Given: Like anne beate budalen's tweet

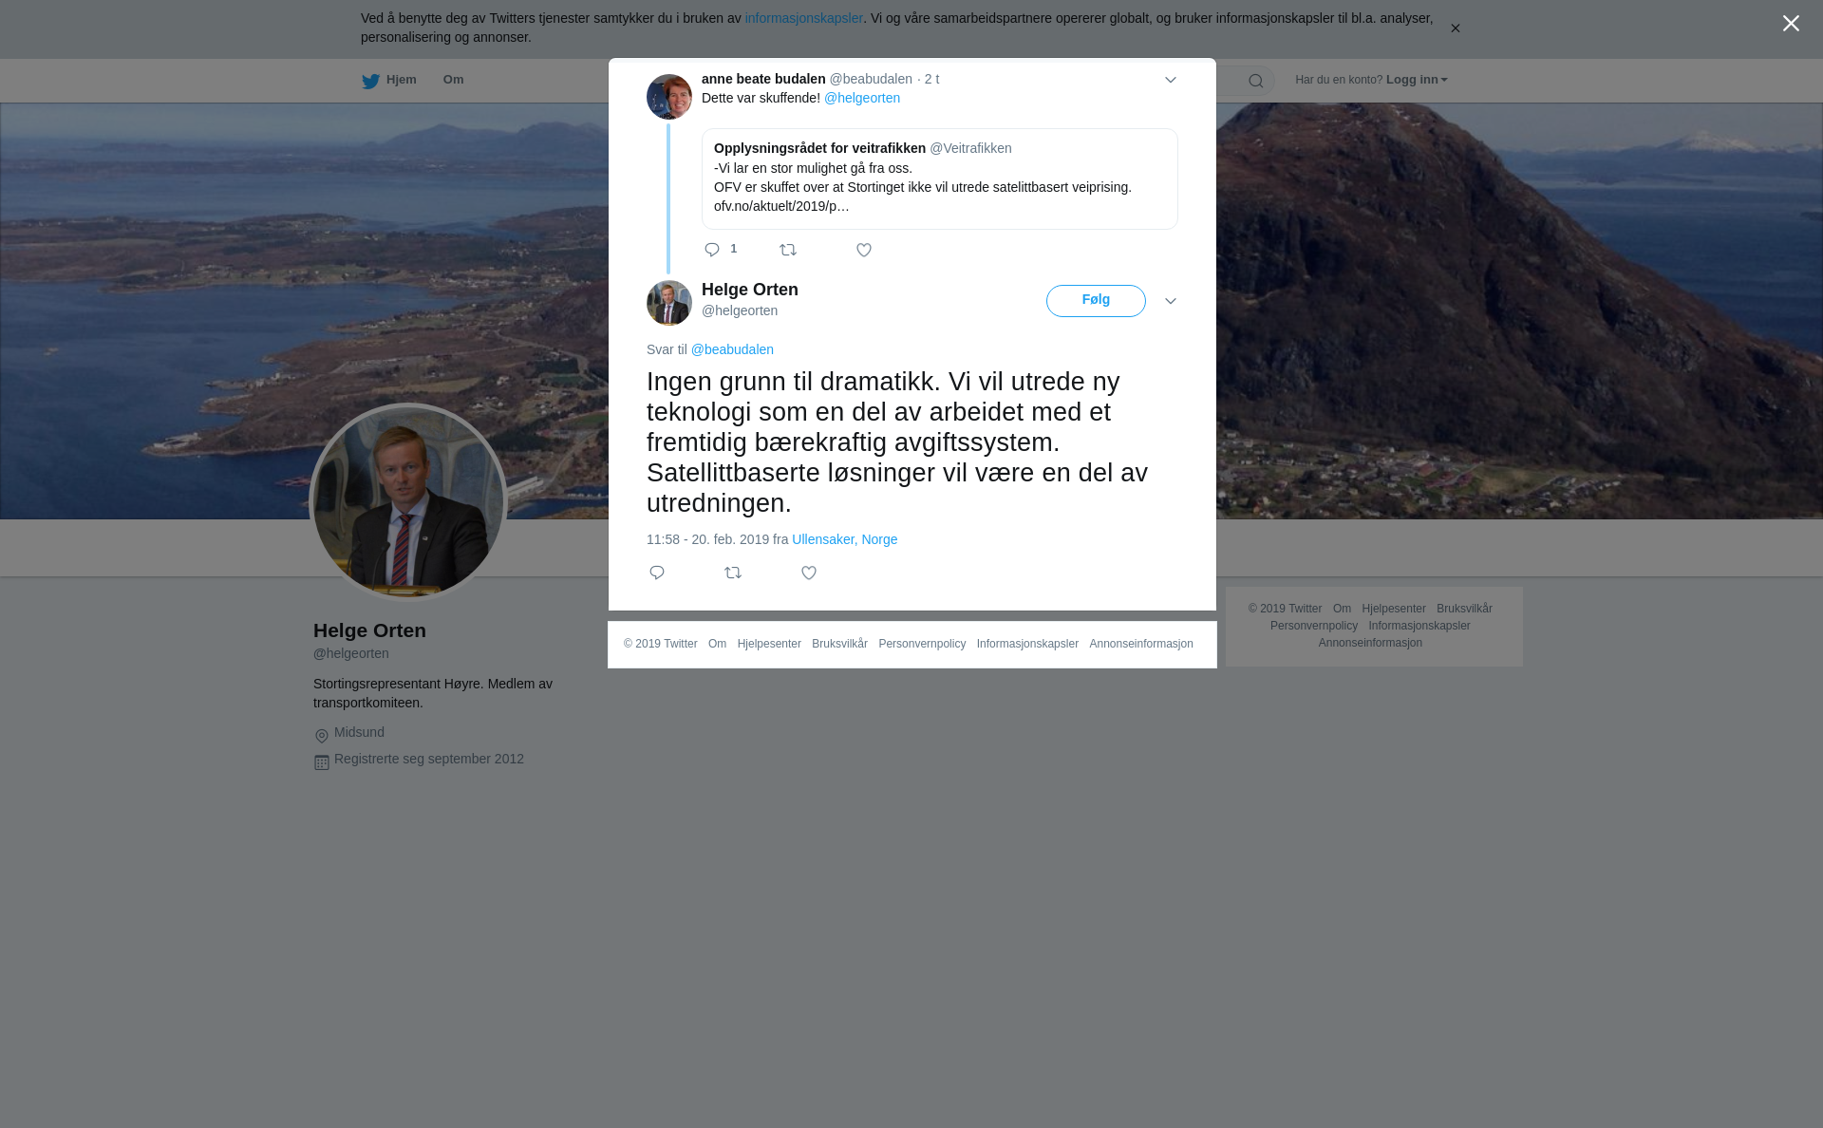Looking at the screenshot, I should tap(864, 250).
